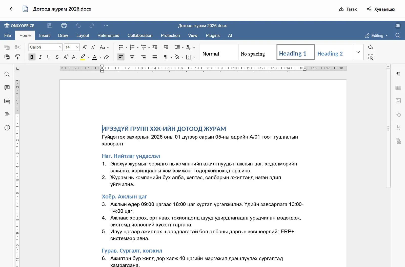Toggle Italic formatting
The width and height of the screenshot is (405, 267).
pyautogui.click(x=40, y=57)
